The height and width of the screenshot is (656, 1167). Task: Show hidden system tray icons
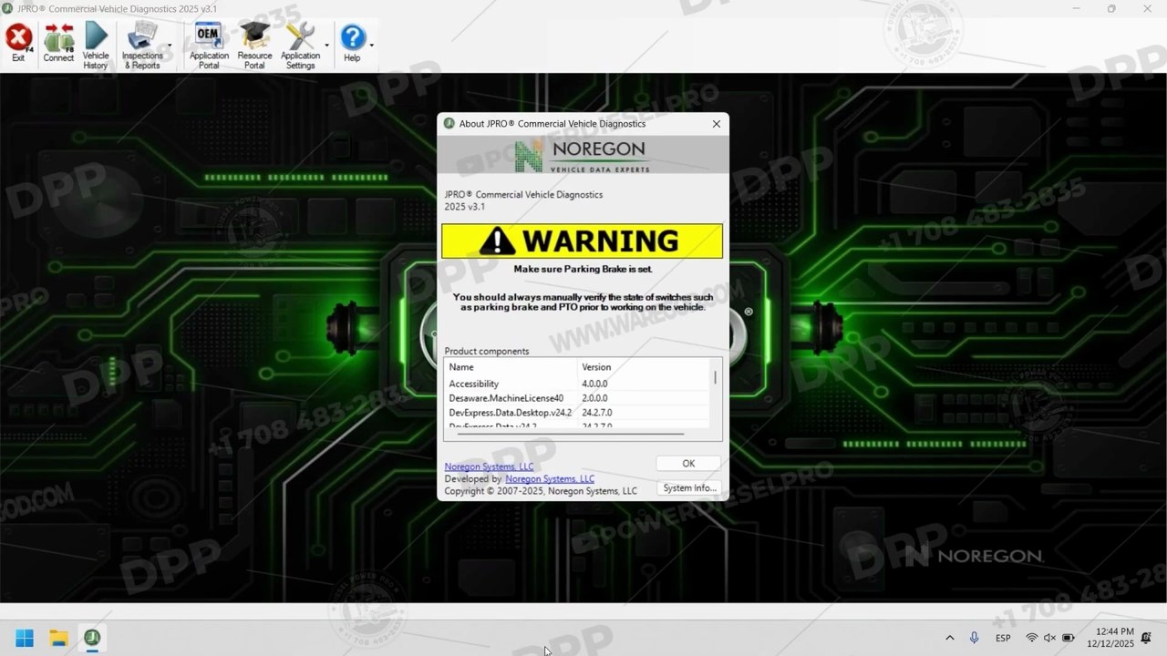click(949, 638)
